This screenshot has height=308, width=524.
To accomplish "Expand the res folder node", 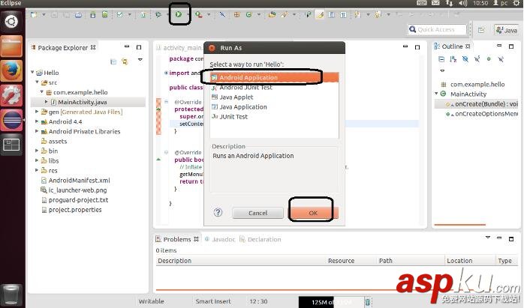I will tap(37, 170).
